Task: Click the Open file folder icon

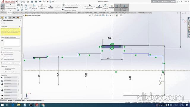Action: (28, 1)
